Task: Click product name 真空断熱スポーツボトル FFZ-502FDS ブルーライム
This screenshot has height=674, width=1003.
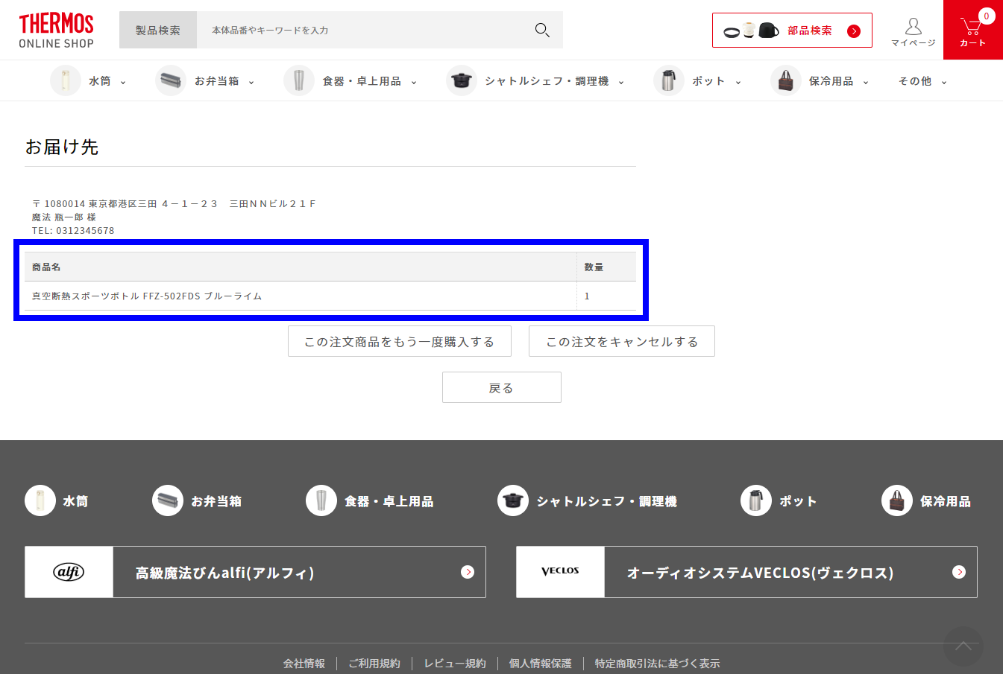Action: 147,296
